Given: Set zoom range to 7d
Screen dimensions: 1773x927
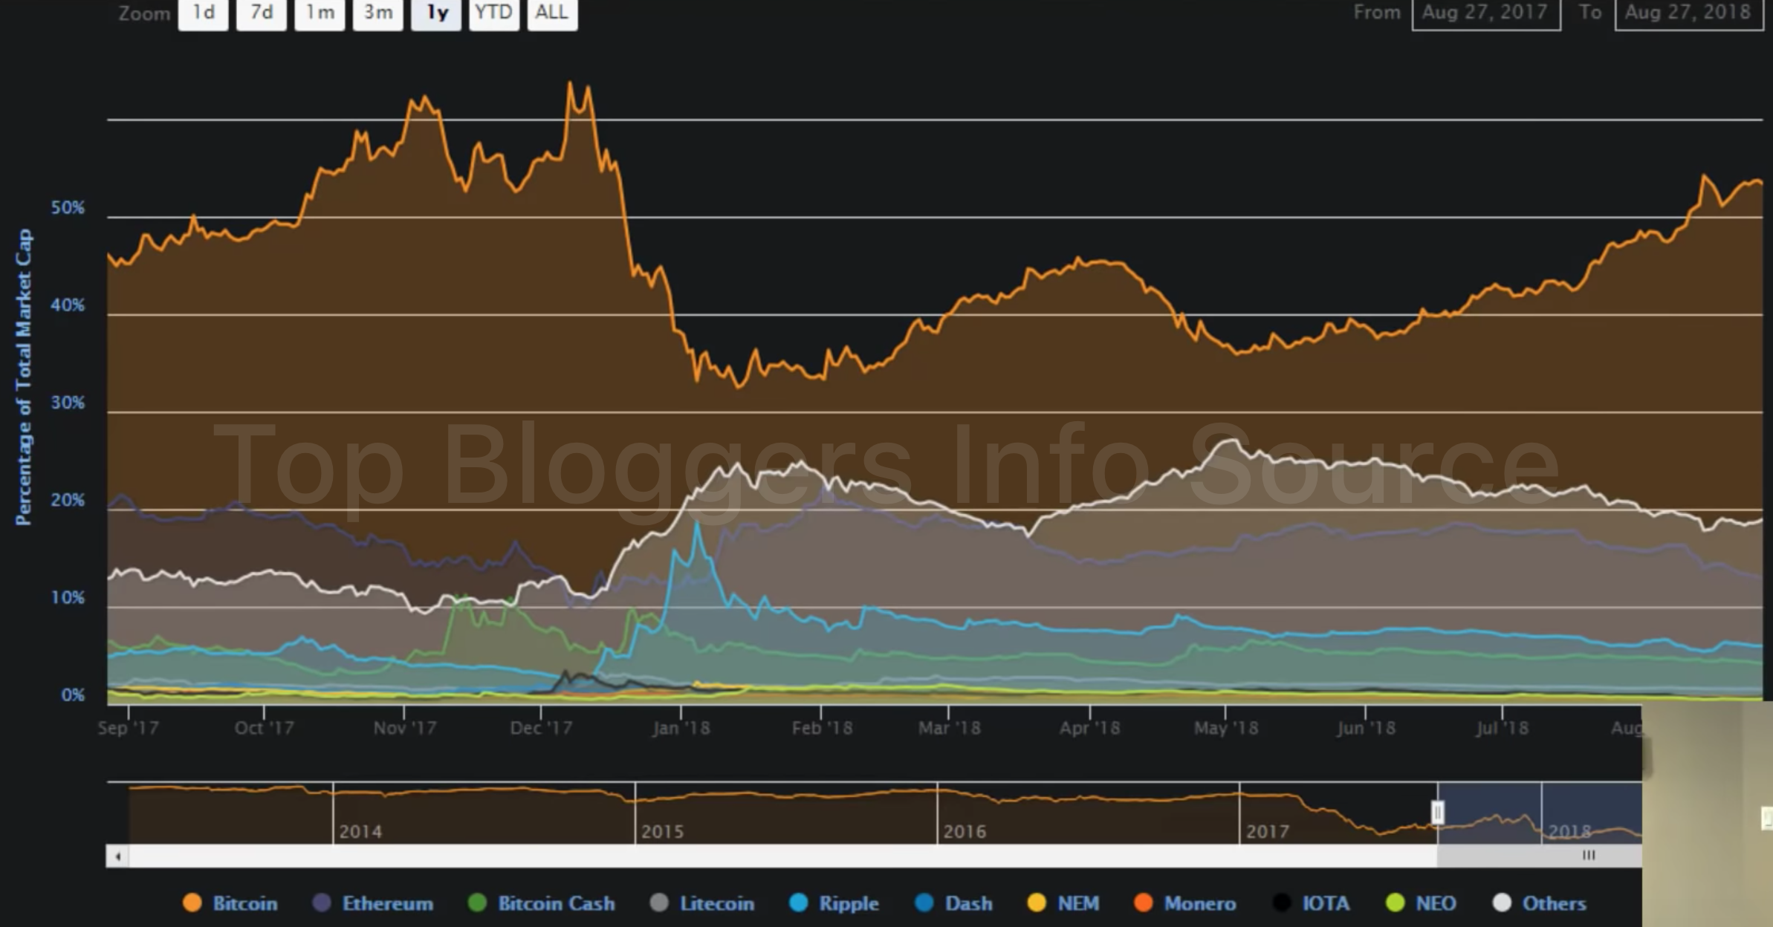Looking at the screenshot, I should point(261,13).
